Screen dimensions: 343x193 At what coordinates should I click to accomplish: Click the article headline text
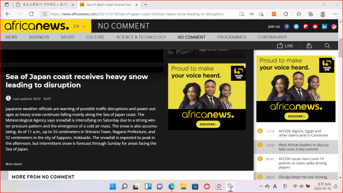(77, 81)
